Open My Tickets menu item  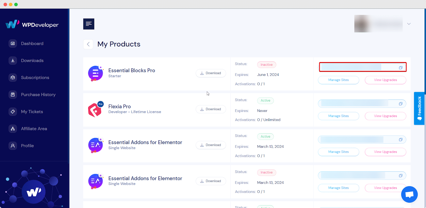32,112
